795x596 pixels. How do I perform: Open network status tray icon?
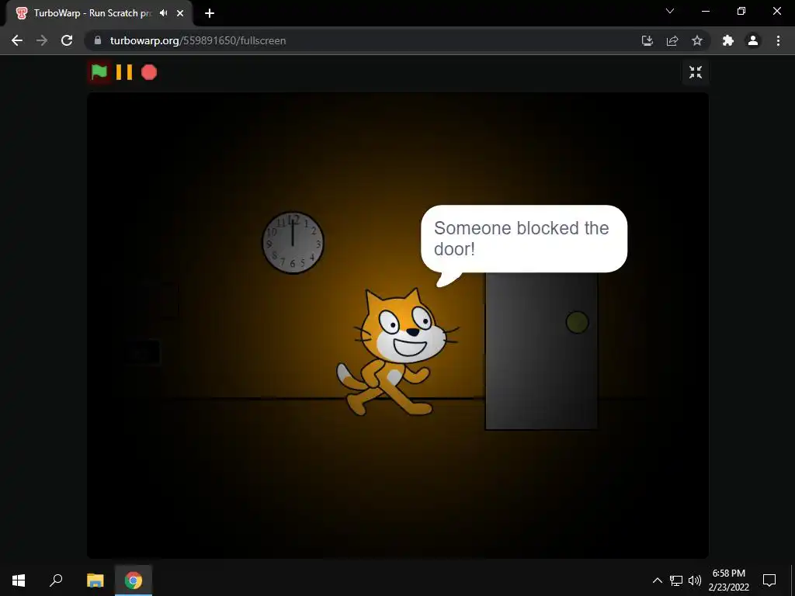[x=676, y=580]
